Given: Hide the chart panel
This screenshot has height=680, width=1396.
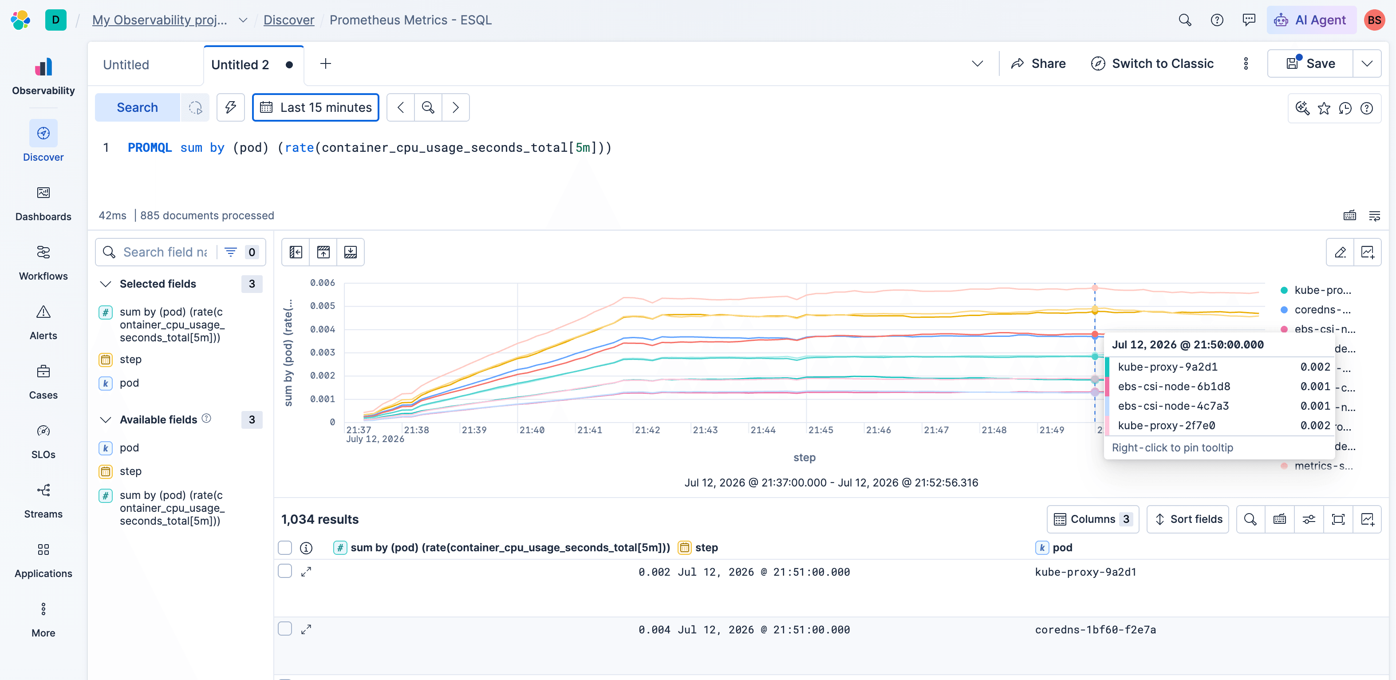Looking at the screenshot, I should point(323,252).
